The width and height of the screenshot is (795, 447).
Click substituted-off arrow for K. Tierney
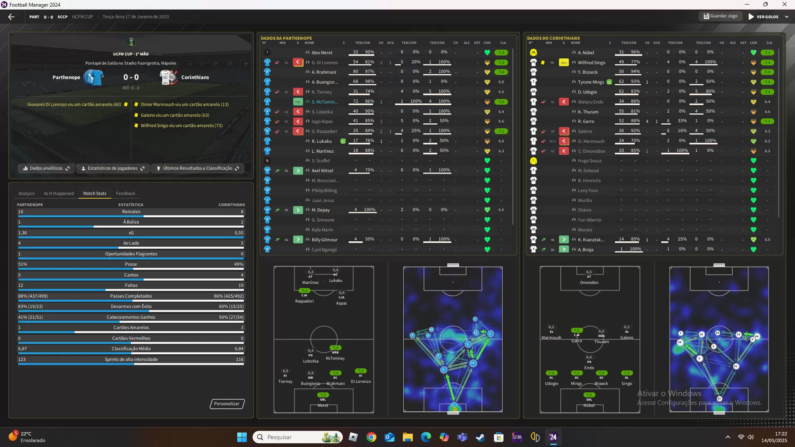click(298, 92)
